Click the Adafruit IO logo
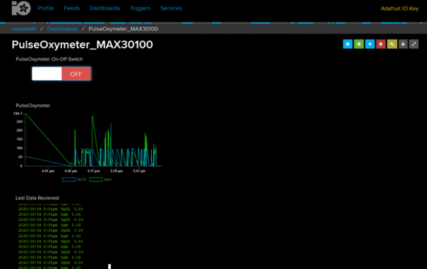The image size is (427, 269). point(21,8)
